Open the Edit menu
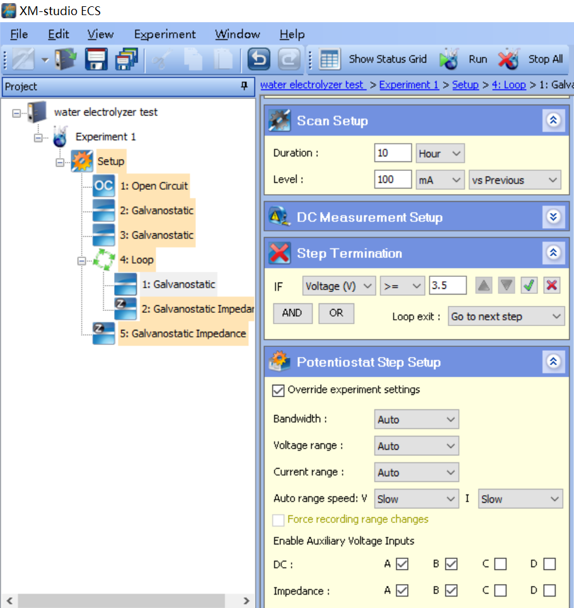This screenshot has height=608, width=574. 59,35
